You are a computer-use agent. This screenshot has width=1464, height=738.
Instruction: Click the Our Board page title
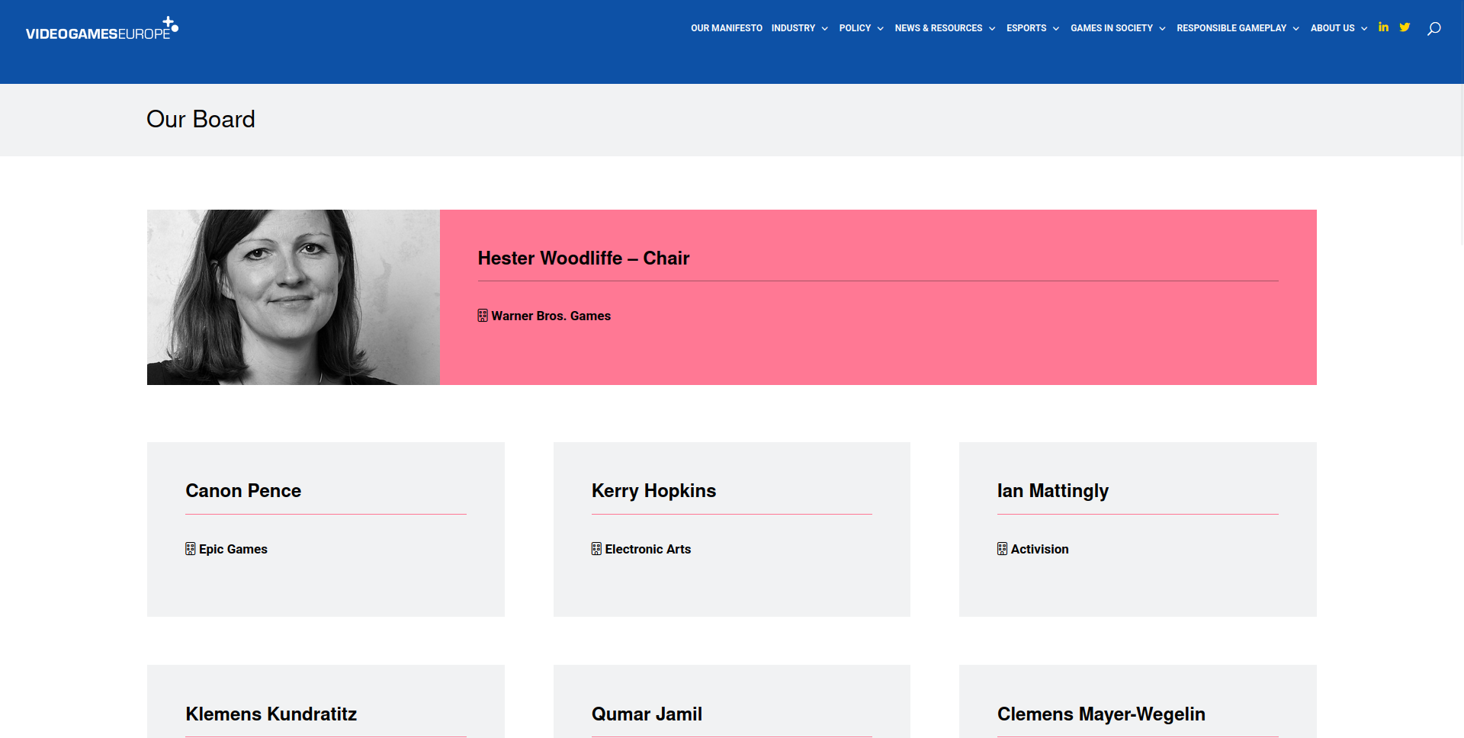point(201,120)
